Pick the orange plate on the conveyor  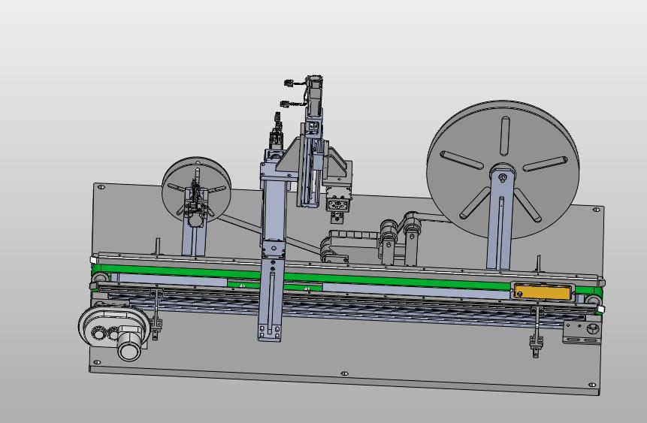[542, 292]
